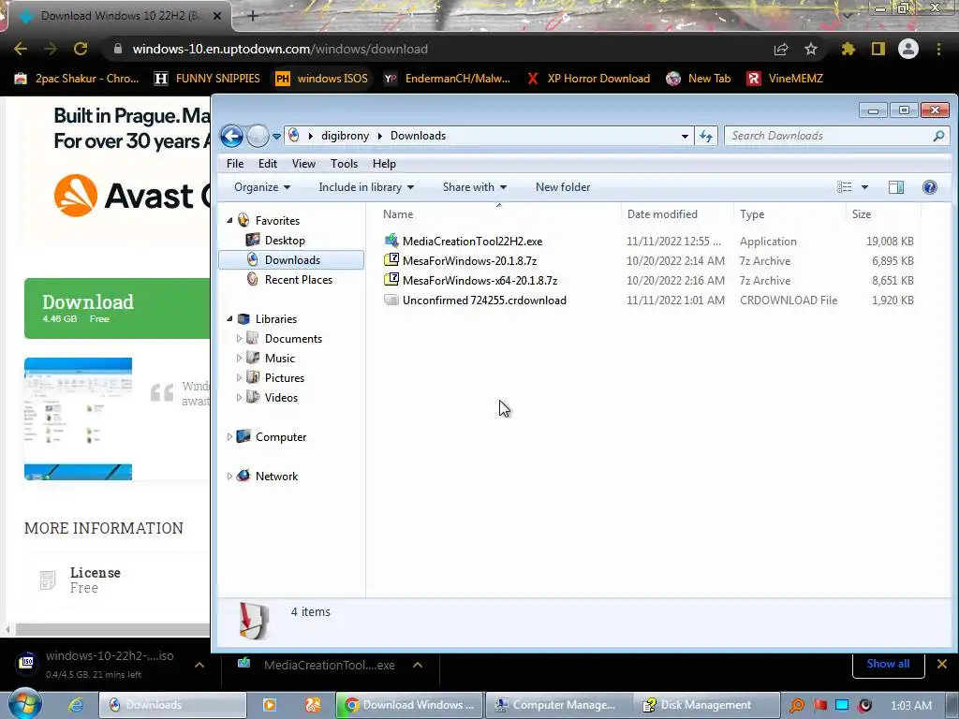Click the Chrome share page icon

pos(781,49)
